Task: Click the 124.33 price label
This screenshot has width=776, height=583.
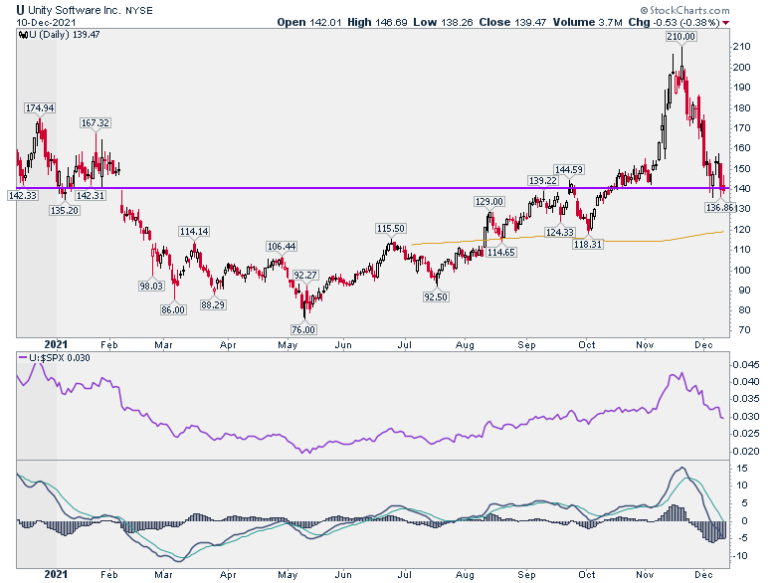Action: pyautogui.click(x=560, y=232)
